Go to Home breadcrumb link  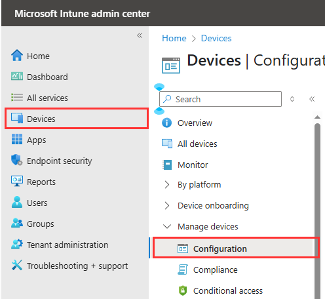tap(174, 38)
